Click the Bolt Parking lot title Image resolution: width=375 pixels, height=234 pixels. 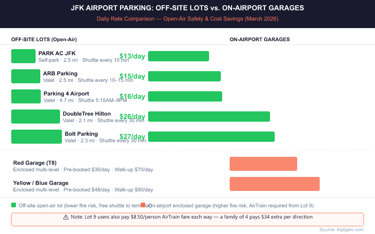tap(81, 134)
